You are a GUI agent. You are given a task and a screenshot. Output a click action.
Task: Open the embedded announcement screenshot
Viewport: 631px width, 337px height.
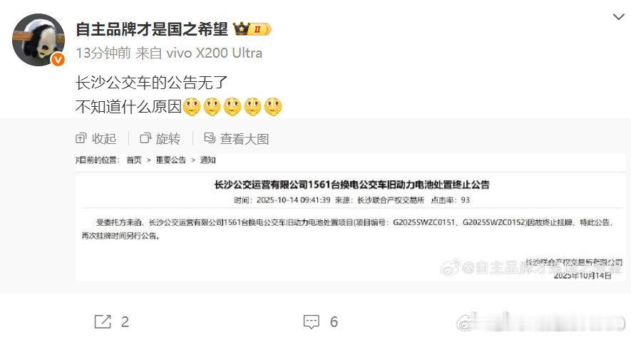click(x=350, y=217)
